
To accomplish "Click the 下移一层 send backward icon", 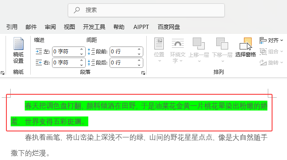I will click(222, 44).
